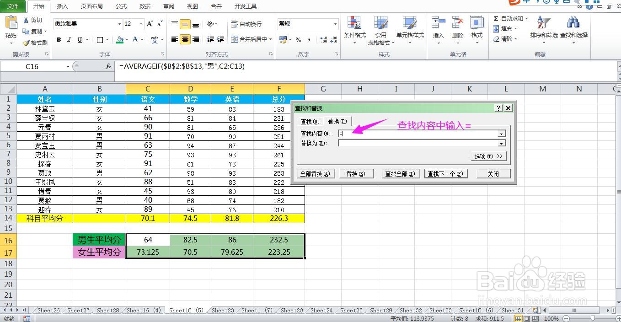621x322 pixels.
Task: Click the text orientation icon
Action: coord(210,24)
